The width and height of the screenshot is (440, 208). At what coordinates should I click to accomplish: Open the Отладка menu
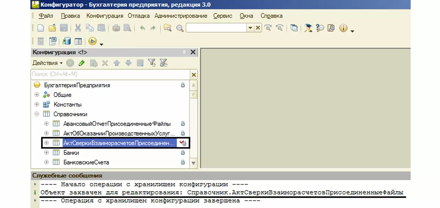pos(139,16)
